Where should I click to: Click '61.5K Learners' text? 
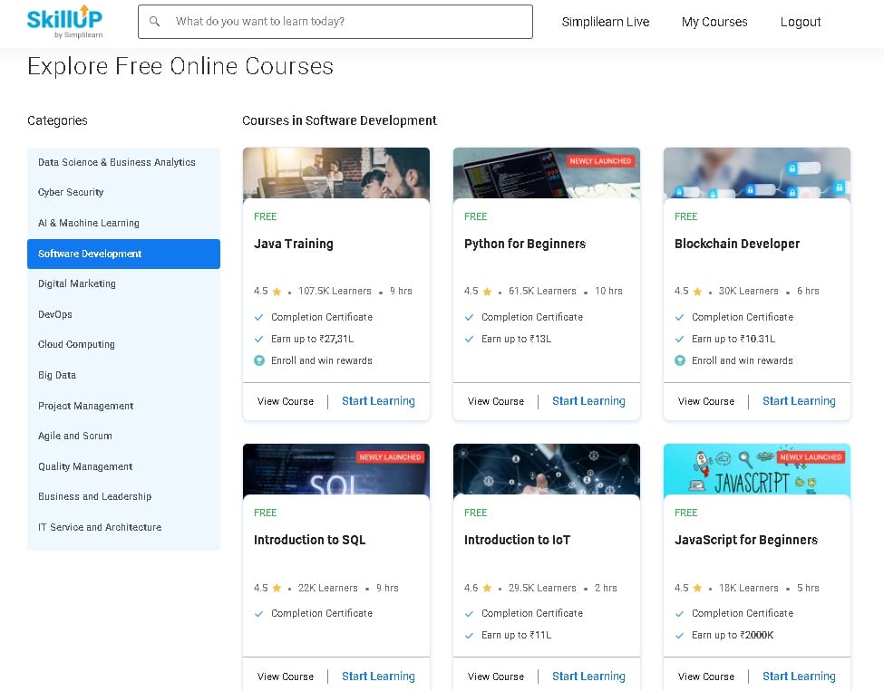coord(542,291)
